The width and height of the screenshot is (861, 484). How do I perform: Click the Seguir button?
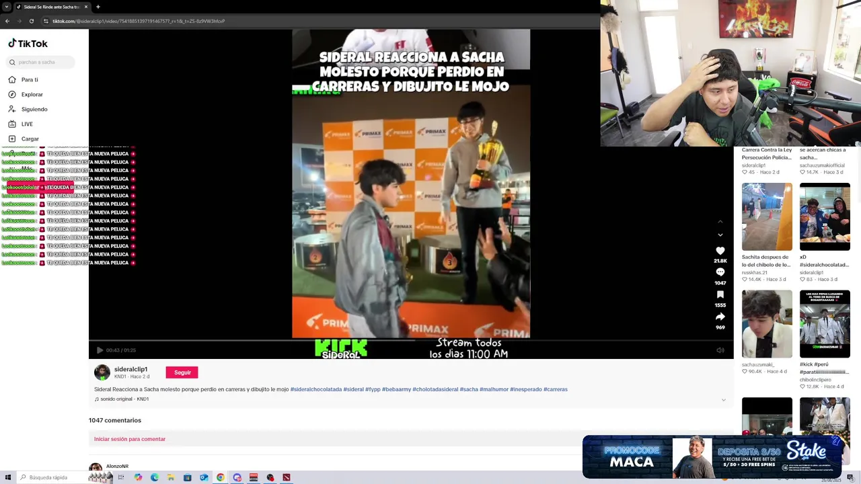click(182, 372)
